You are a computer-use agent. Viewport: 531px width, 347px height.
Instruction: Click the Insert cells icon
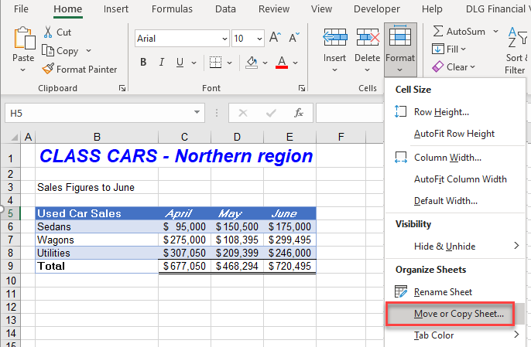tap(334, 38)
